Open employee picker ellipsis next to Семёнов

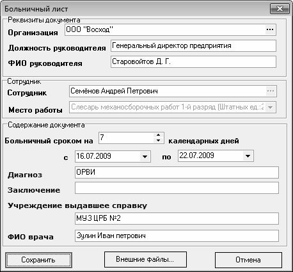(271, 91)
